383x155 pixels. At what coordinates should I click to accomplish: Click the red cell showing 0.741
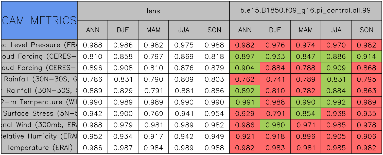[275, 79]
